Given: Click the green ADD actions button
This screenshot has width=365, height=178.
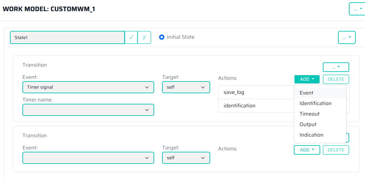Looking at the screenshot, I should click(x=307, y=79).
